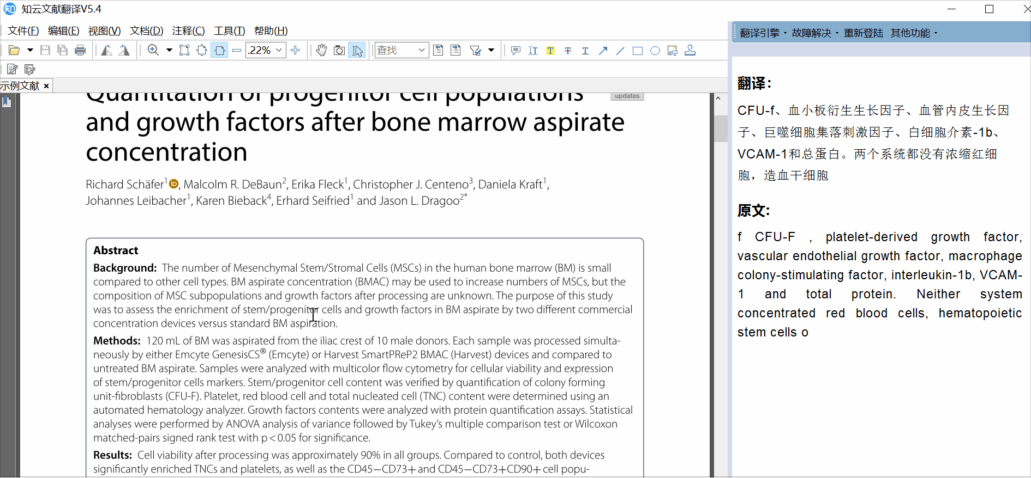Click the 知云文献翻译 app logo icon
Image resolution: width=1031 pixels, height=478 pixels.
click(x=10, y=9)
